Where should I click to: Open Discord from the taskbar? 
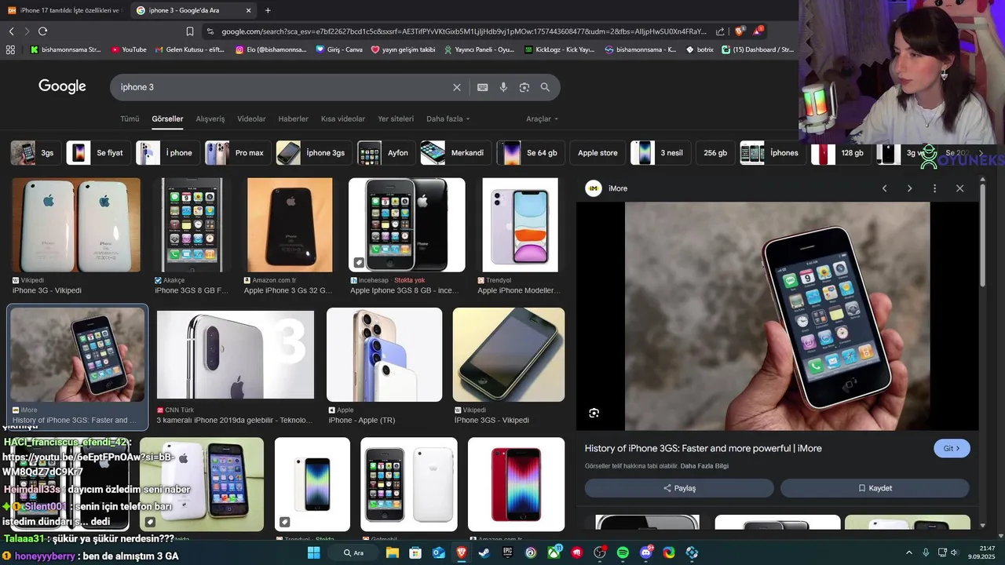coord(645,552)
